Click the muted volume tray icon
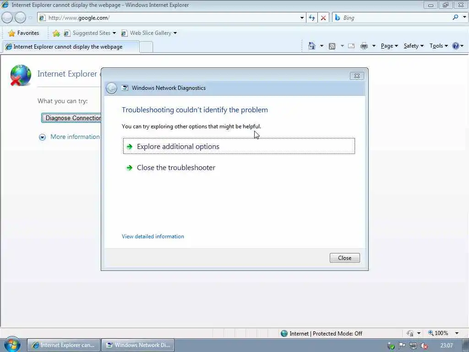This screenshot has height=352, width=469. pyautogui.click(x=424, y=346)
